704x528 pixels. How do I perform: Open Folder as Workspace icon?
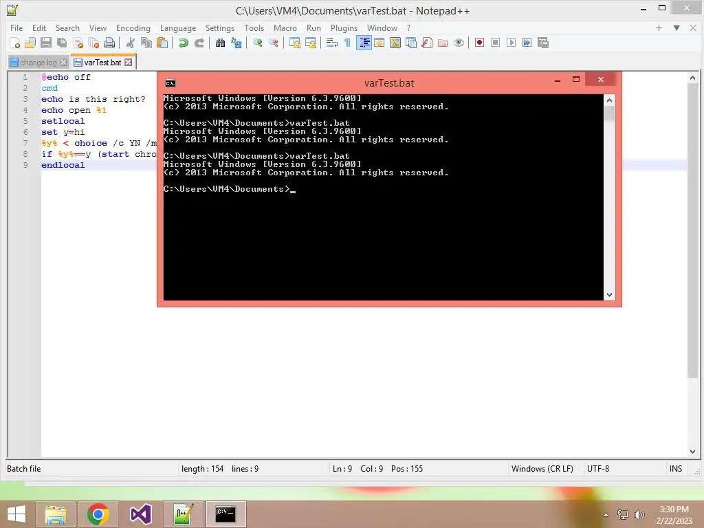[443, 43]
